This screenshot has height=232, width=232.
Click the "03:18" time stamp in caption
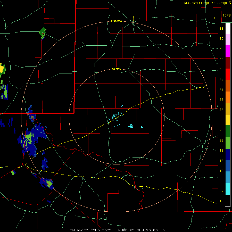[159, 230]
